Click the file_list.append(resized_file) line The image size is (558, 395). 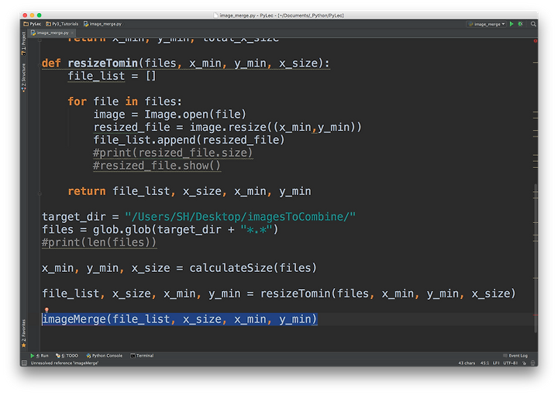click(189, 139)
